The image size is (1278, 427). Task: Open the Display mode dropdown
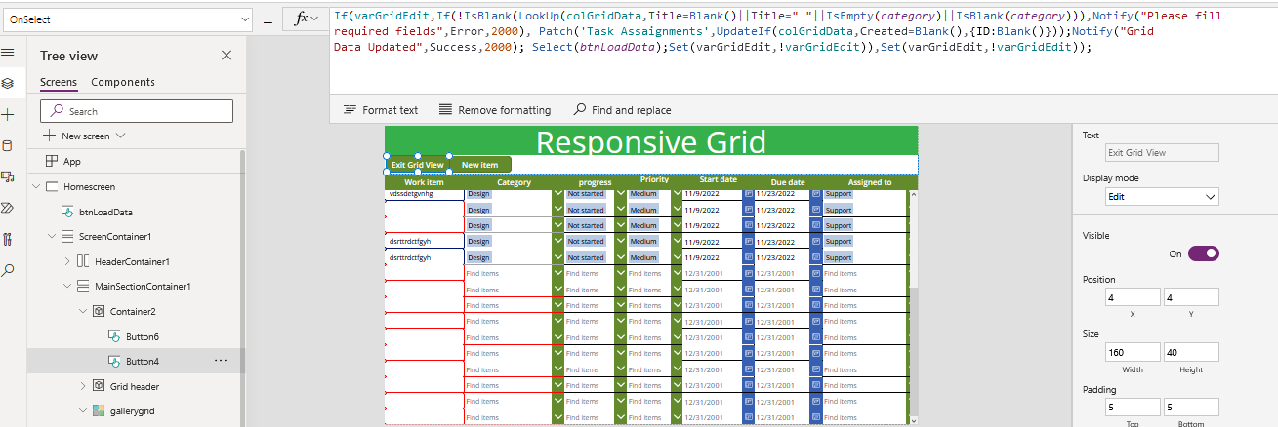coord(1161,197)
